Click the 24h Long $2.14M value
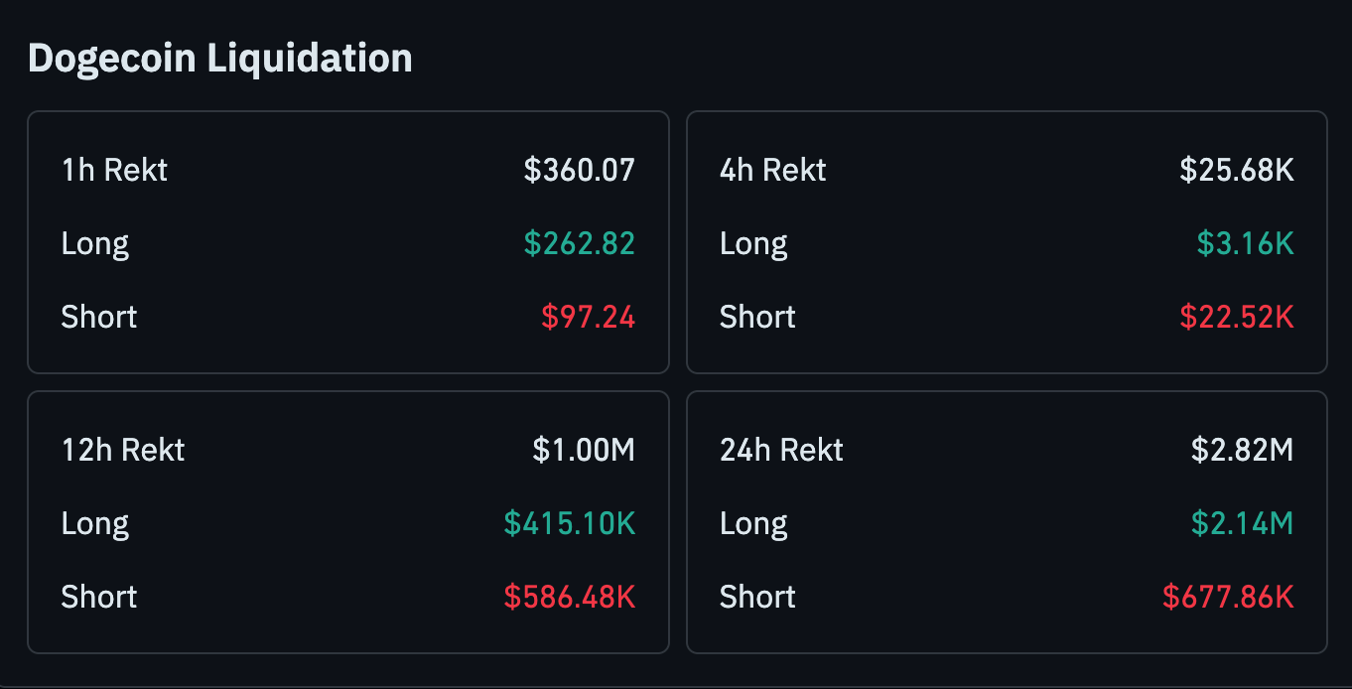The image size is (1352, 689). (x=1242, y=523)
